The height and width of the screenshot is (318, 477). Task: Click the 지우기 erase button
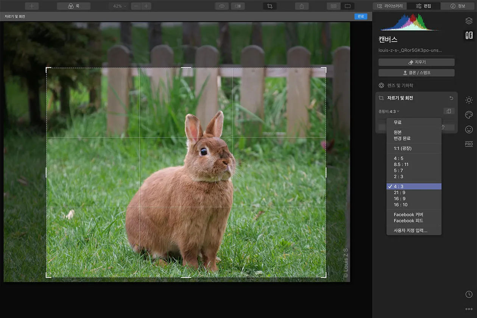tap(416, 62)
